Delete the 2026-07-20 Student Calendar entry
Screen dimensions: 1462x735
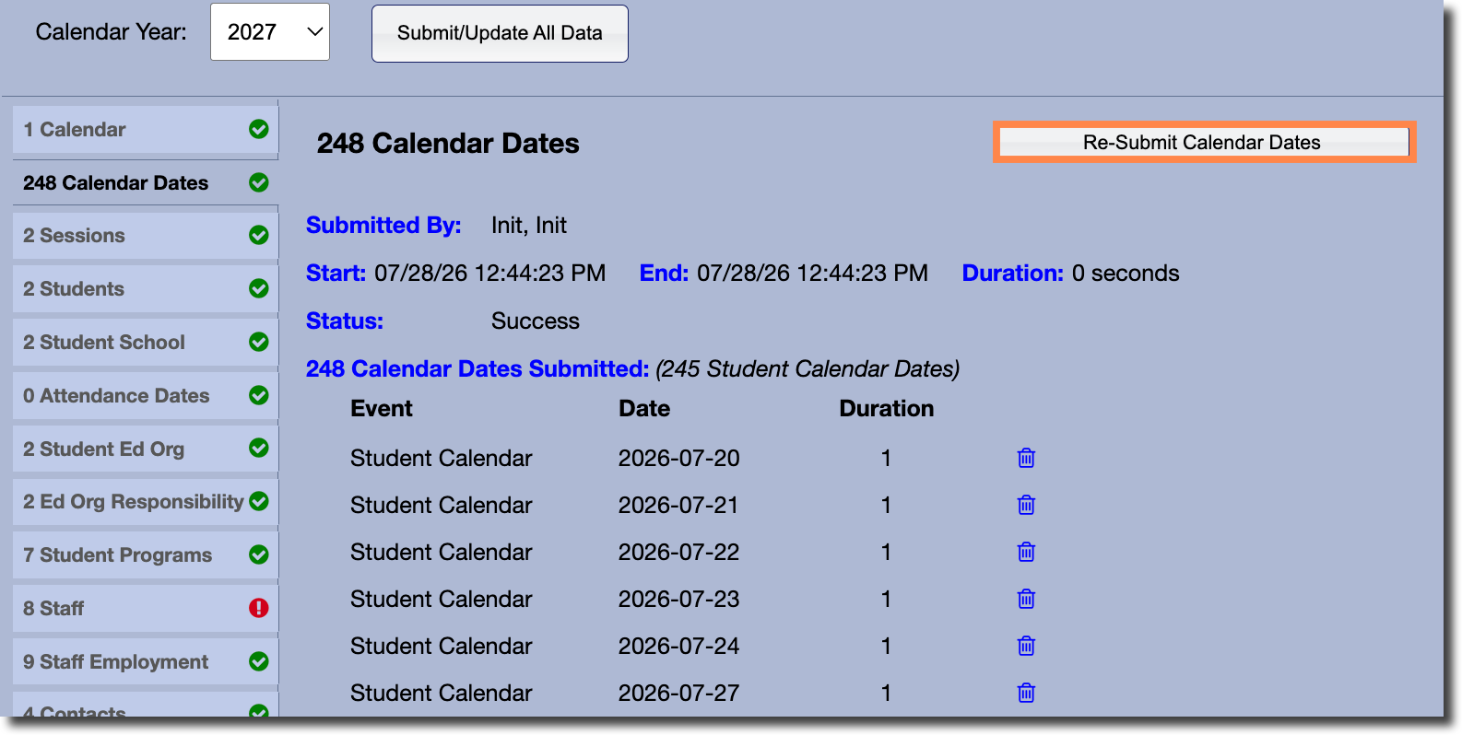tap(1026, 458)
